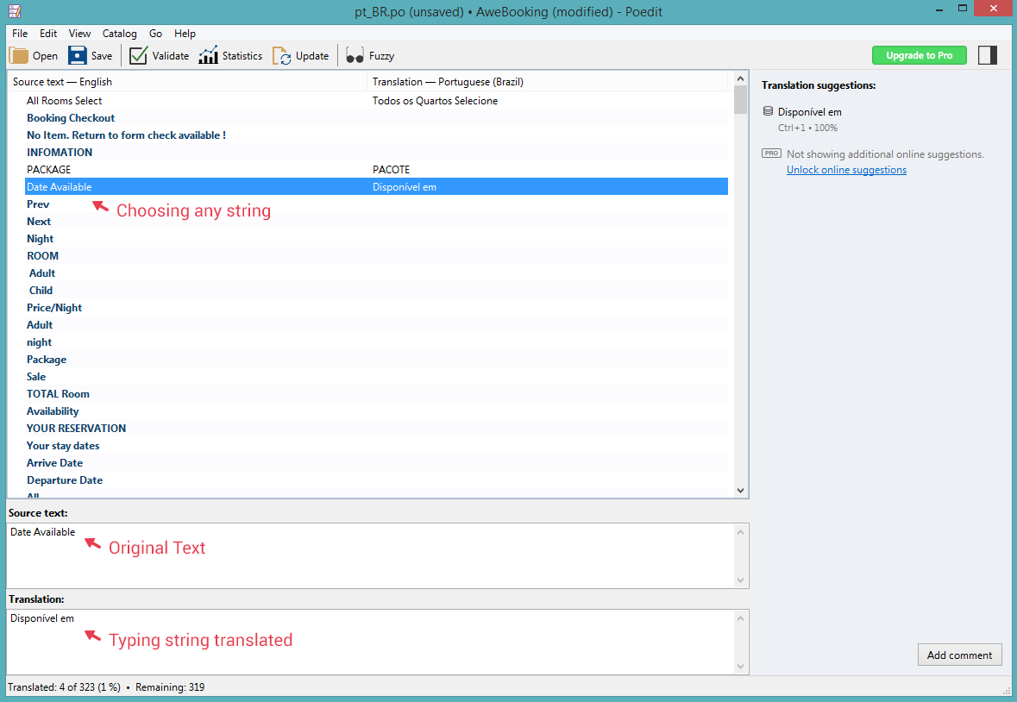Click the Add comment button
The height and width of the screenshot is (702, 1017).
959,655
